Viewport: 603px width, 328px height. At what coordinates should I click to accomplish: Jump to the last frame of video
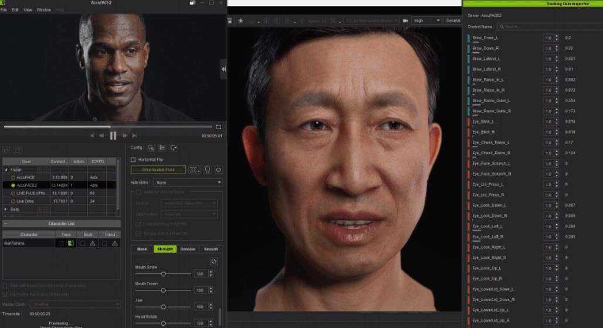[x=134, y=136]
